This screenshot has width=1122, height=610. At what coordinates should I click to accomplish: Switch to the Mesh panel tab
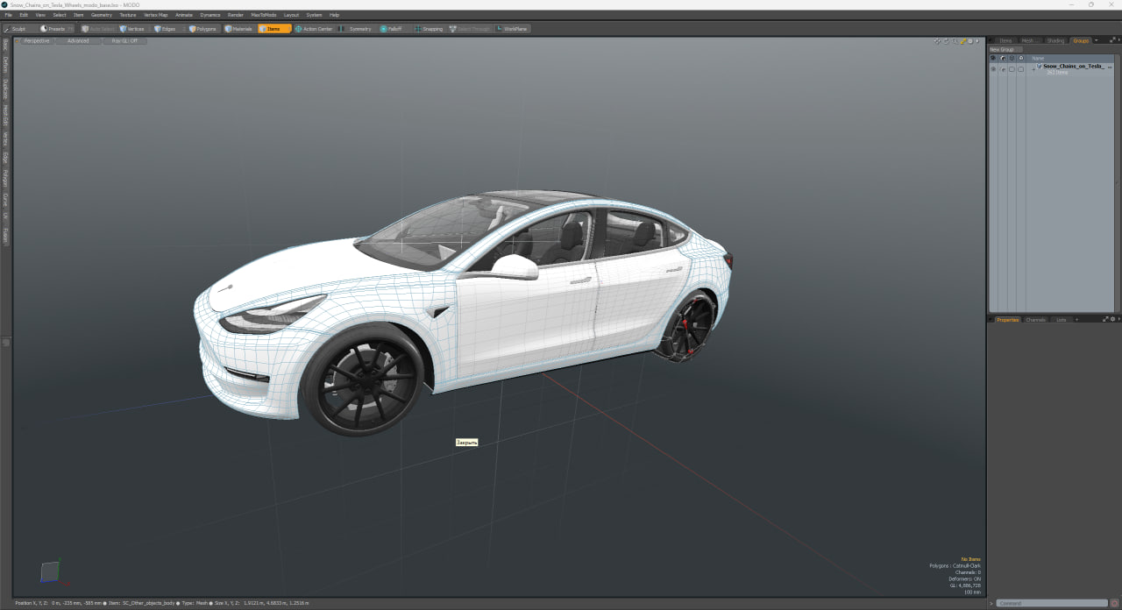pos(1029,40)
